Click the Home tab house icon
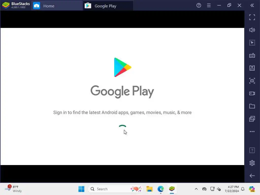 pyautogui.click(x=37, y=6)
